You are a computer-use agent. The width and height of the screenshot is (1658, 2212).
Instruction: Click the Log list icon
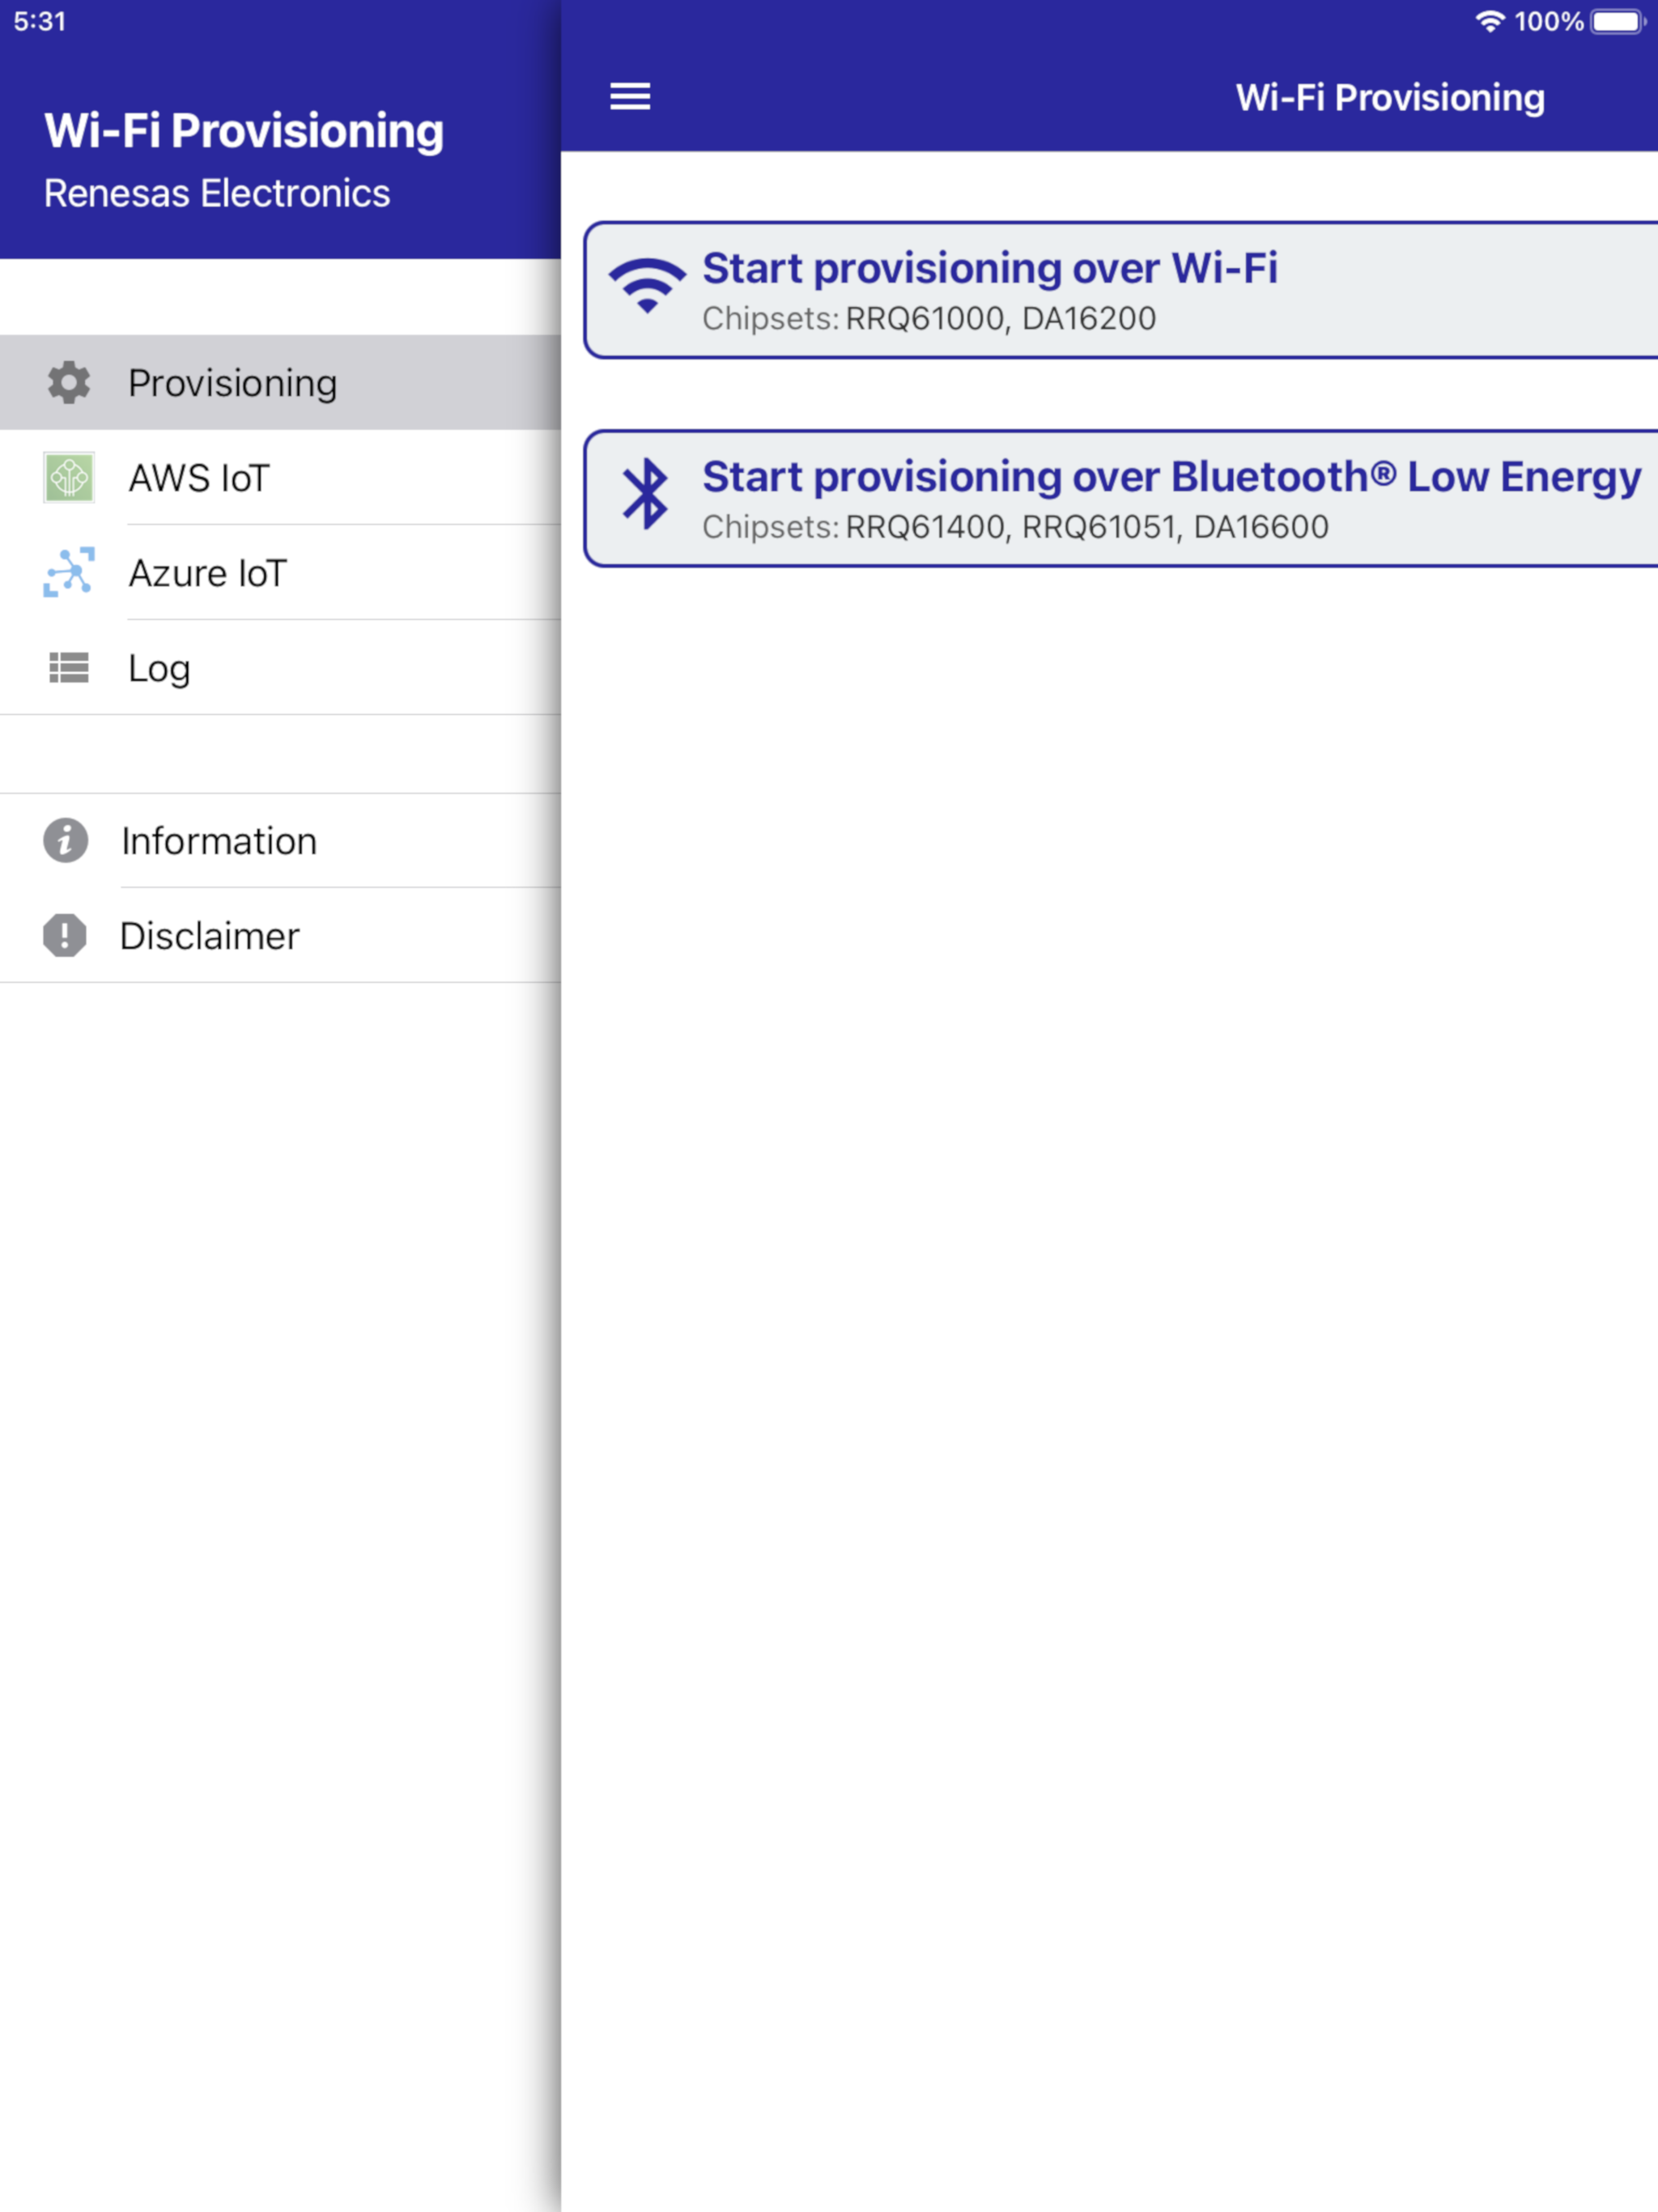pyautogui.click(x=69, y=667)
